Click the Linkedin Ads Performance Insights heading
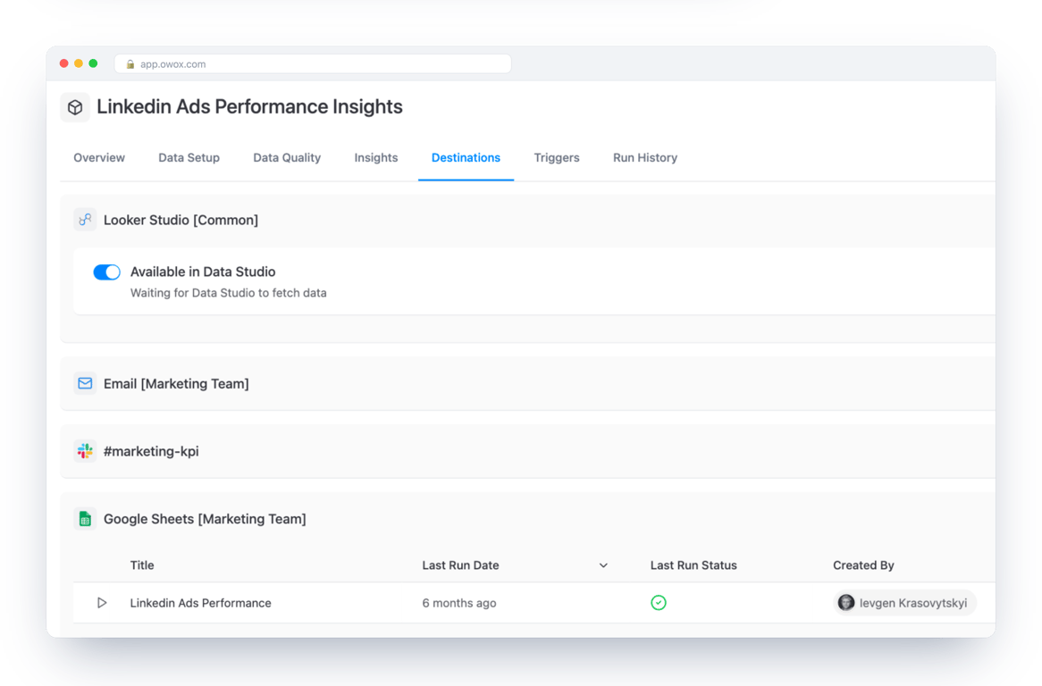The height and width of the screenshot is (686, 1042). tap(250, 107)
